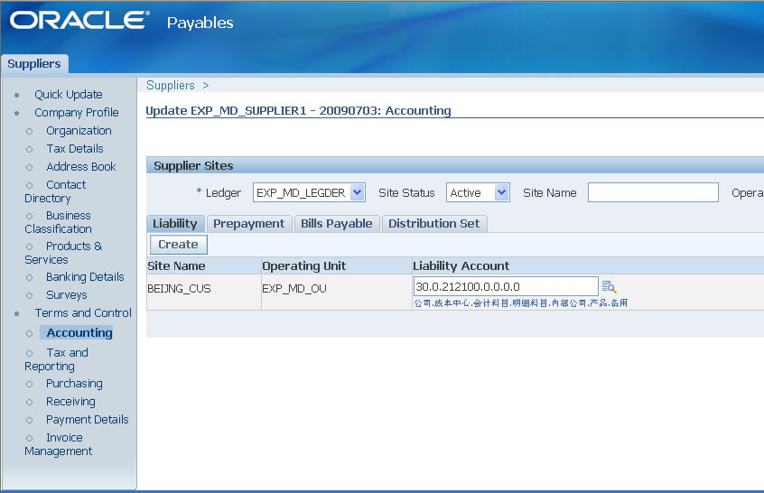Open the Purchasing link
Image resolution: width=764 pixels, height=493 pixels.
tap(74, 384)
